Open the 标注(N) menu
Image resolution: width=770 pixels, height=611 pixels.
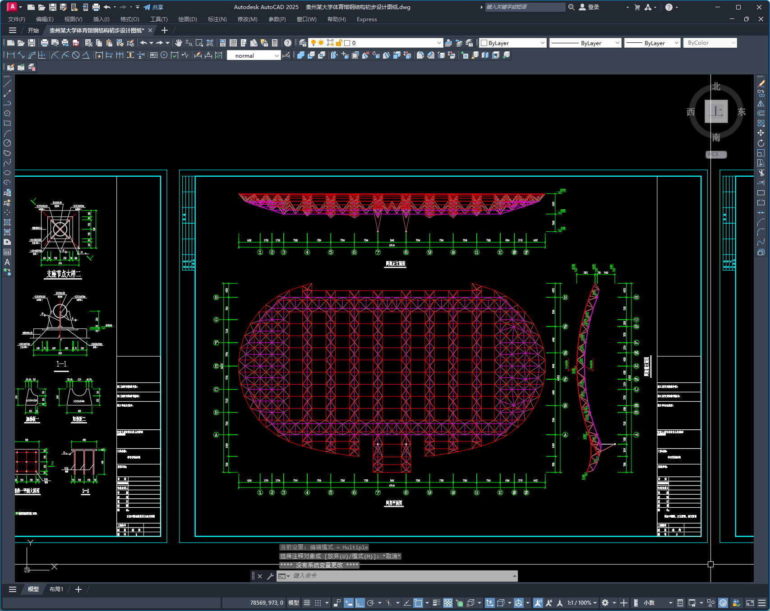point(217,19)
